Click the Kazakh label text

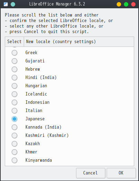33,144
